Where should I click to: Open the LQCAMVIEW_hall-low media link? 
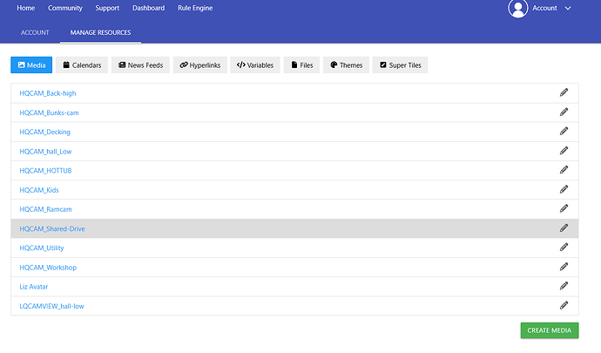pos(51,307)
